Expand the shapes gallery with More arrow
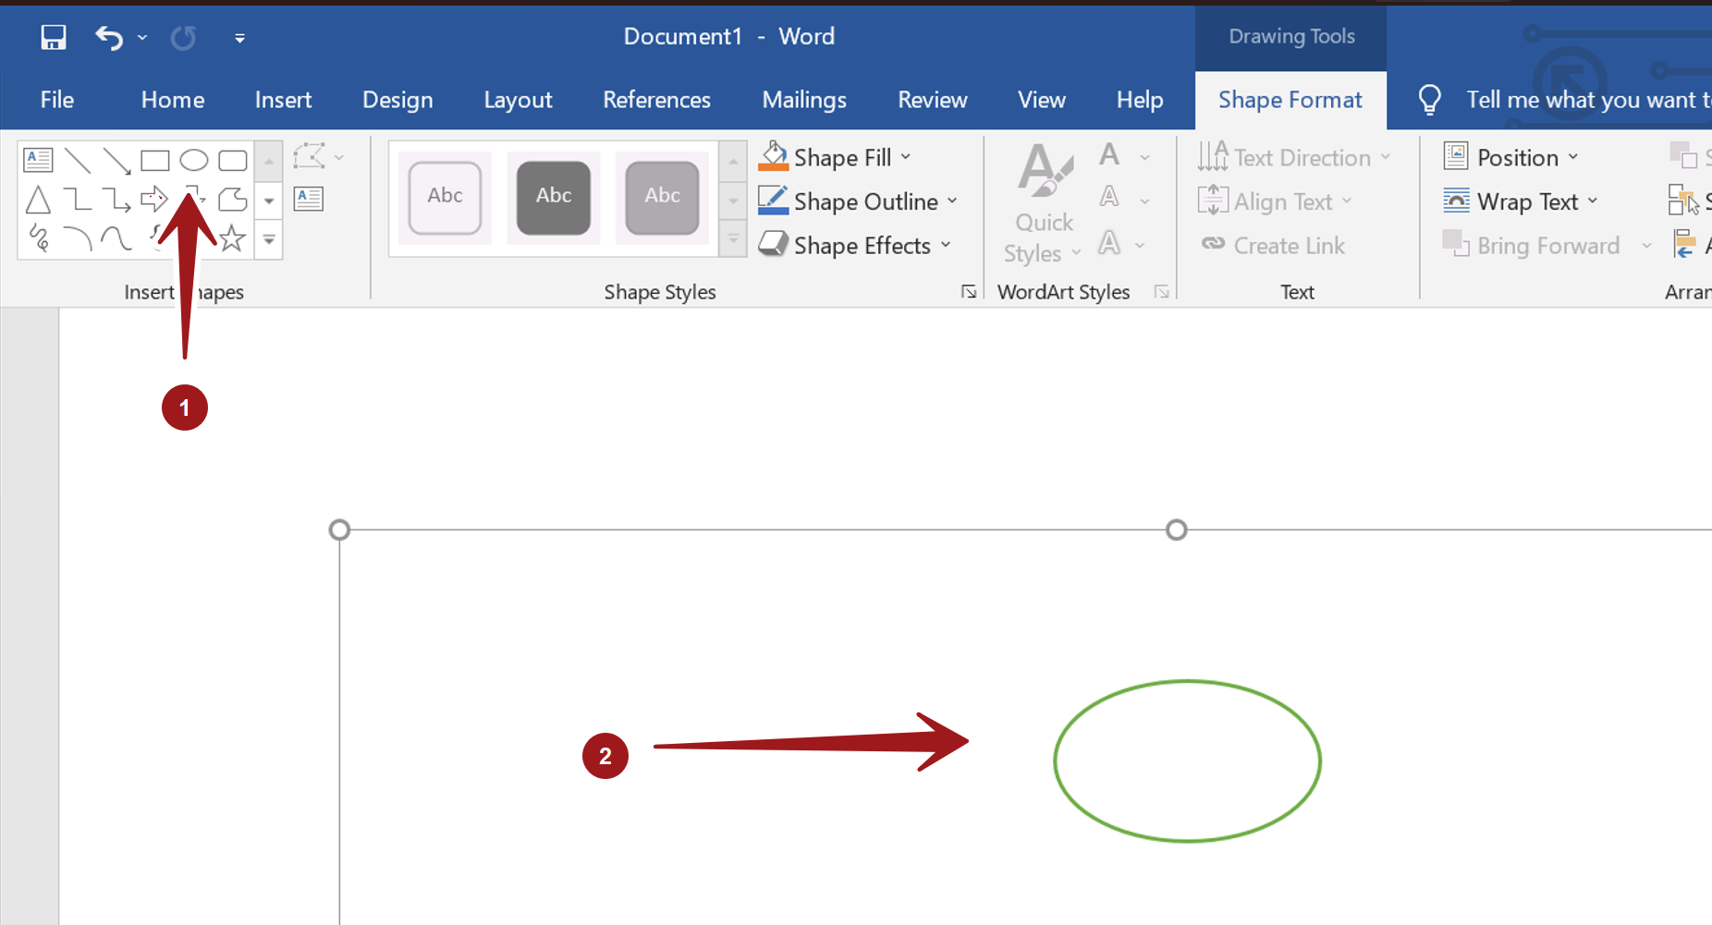Screen dimensions: 1712x925 [x=269, y=240]
